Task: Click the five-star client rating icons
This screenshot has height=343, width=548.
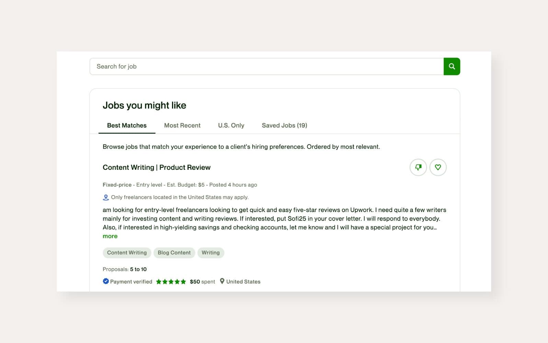Action: (171, 281)
